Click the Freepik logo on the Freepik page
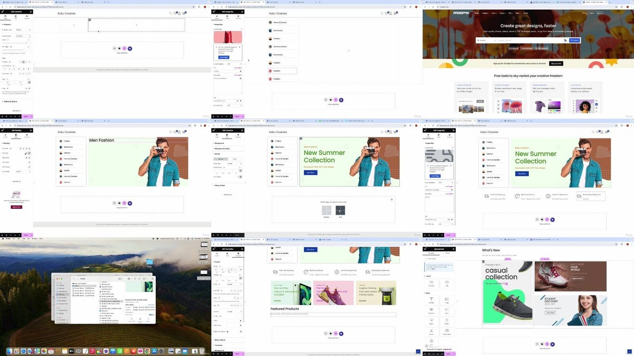The width and height of the screenshot is (634, 356). click(461, 13)
